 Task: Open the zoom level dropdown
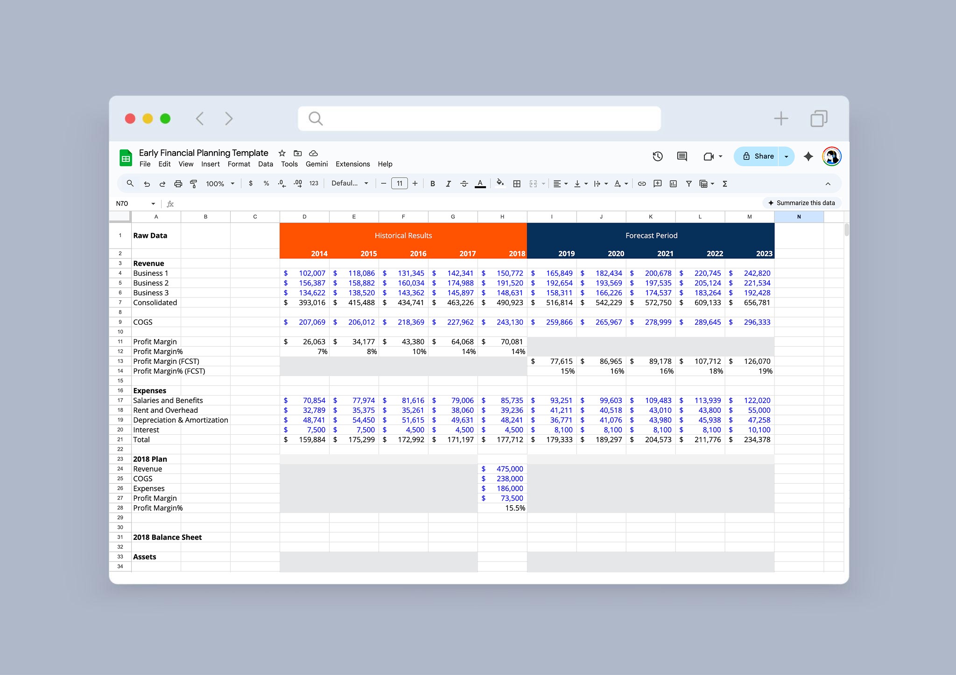(x=220, y=184)
